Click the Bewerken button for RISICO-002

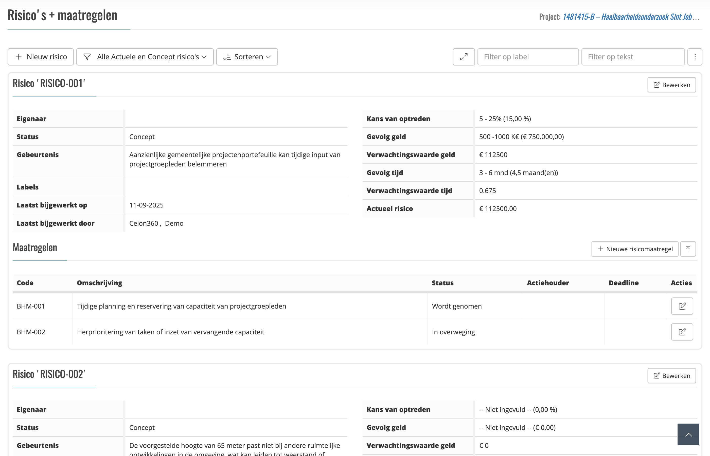671,375
